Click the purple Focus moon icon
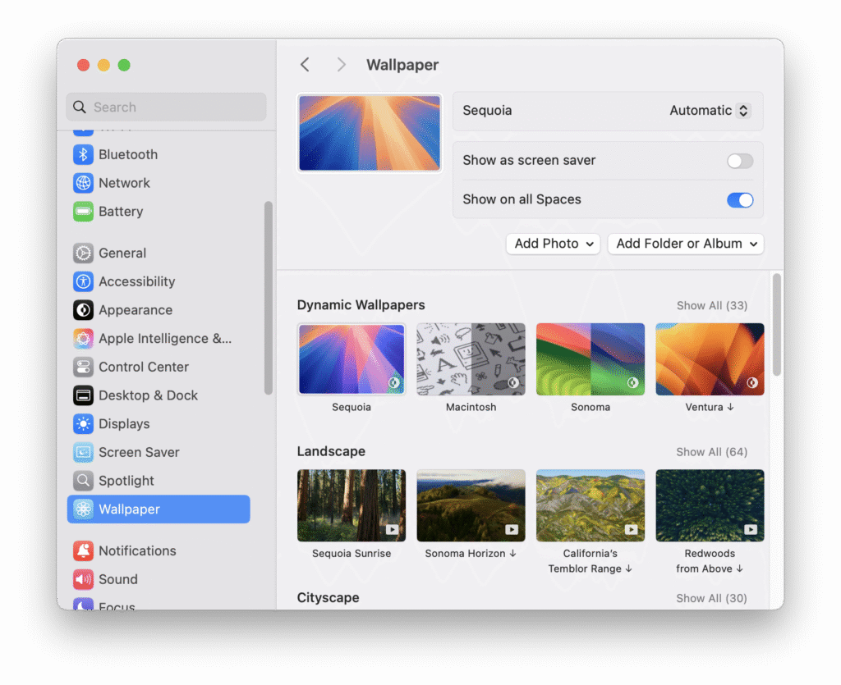This screenshot has height=685, width=841. click(83, 604)
